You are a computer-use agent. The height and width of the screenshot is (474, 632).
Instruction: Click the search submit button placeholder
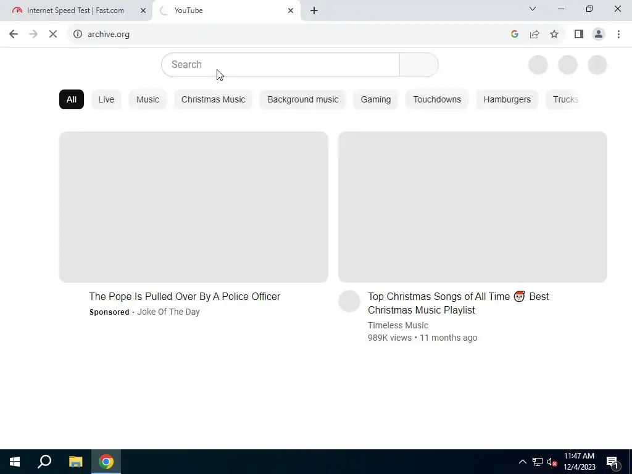pyautogui.click(x=419, y=64)
